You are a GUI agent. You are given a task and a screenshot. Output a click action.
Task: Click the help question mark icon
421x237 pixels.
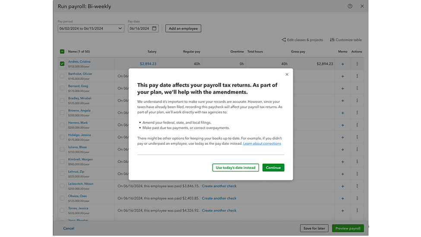pyautogui.click(x=350, y=6)
